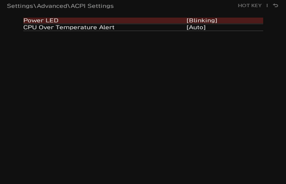Go back using the return arrow icon

click(275, 5)
